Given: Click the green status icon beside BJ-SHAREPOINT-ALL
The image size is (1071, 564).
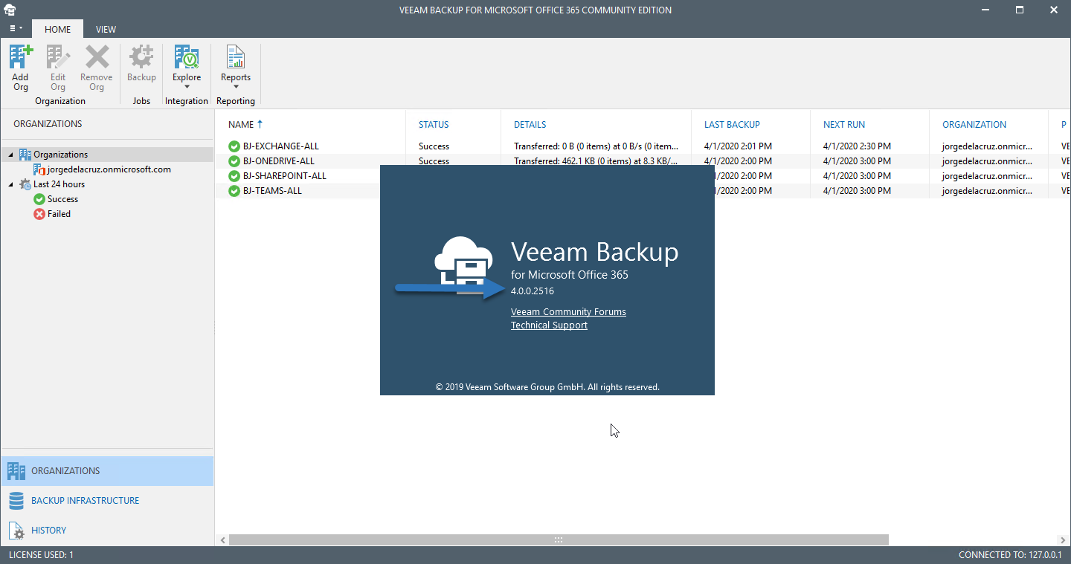Looking at the screenshot, I should point(234,176).
